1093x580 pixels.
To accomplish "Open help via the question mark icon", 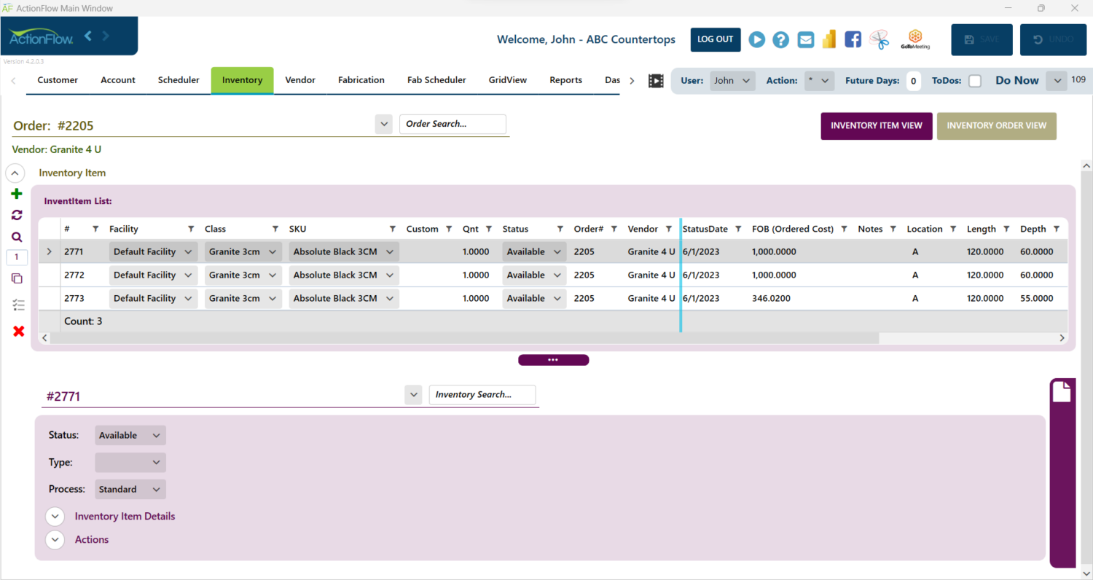I will coord(780,39).
